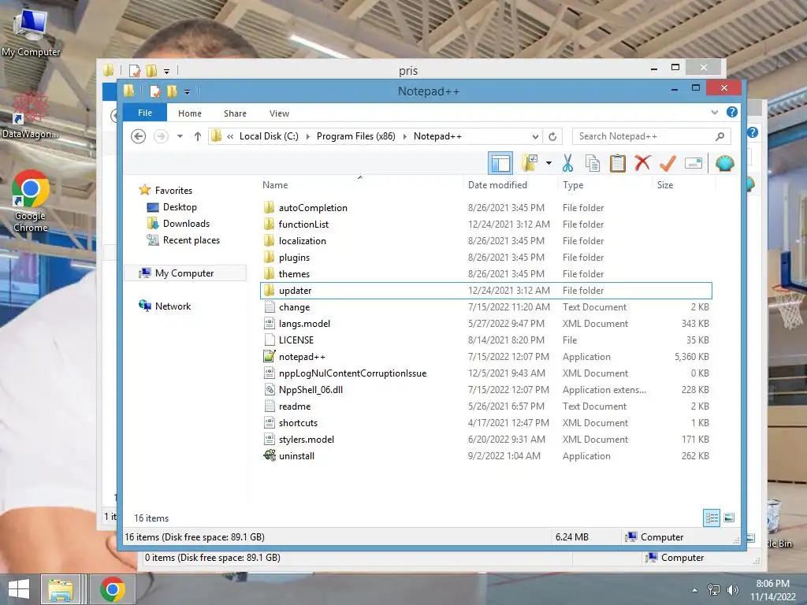Screen dimensions: 807x605
Task: Click the Paste clipboard icon
Action: (618, 164)
